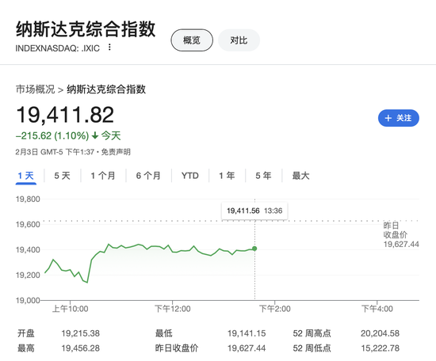The height and width of the screenshot is (361, 436).
Task: Click the 昨日收盘价 value in the stats table
Action: 247,348
